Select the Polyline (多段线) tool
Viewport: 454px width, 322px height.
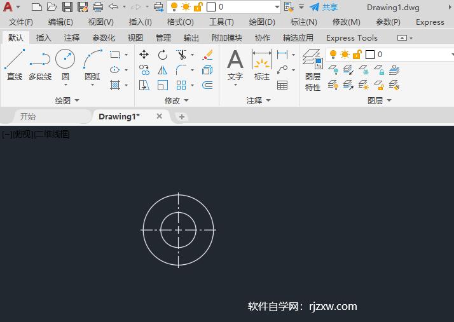tap(40, 65)
